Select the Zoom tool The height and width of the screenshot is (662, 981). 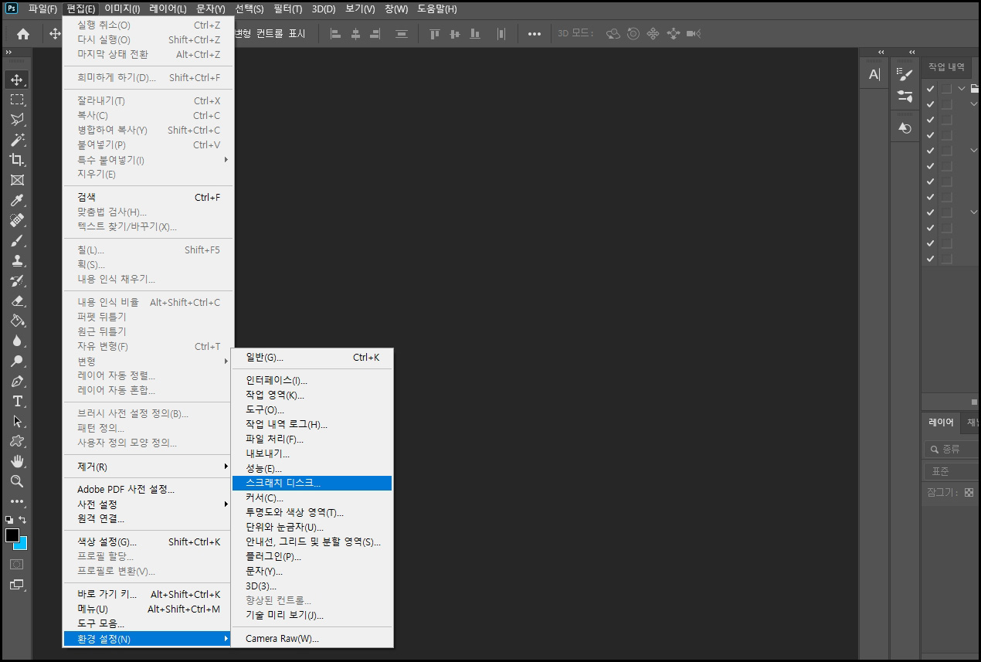(17, 481)
